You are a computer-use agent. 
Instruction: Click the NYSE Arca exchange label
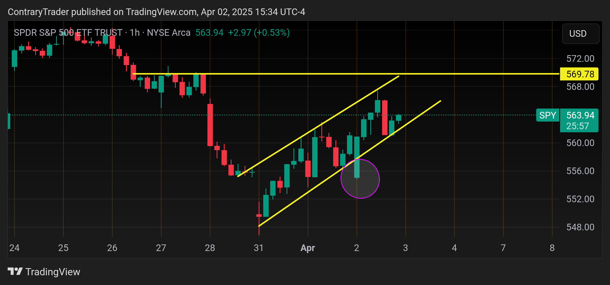pyautogui.click(x=169, y=33)
